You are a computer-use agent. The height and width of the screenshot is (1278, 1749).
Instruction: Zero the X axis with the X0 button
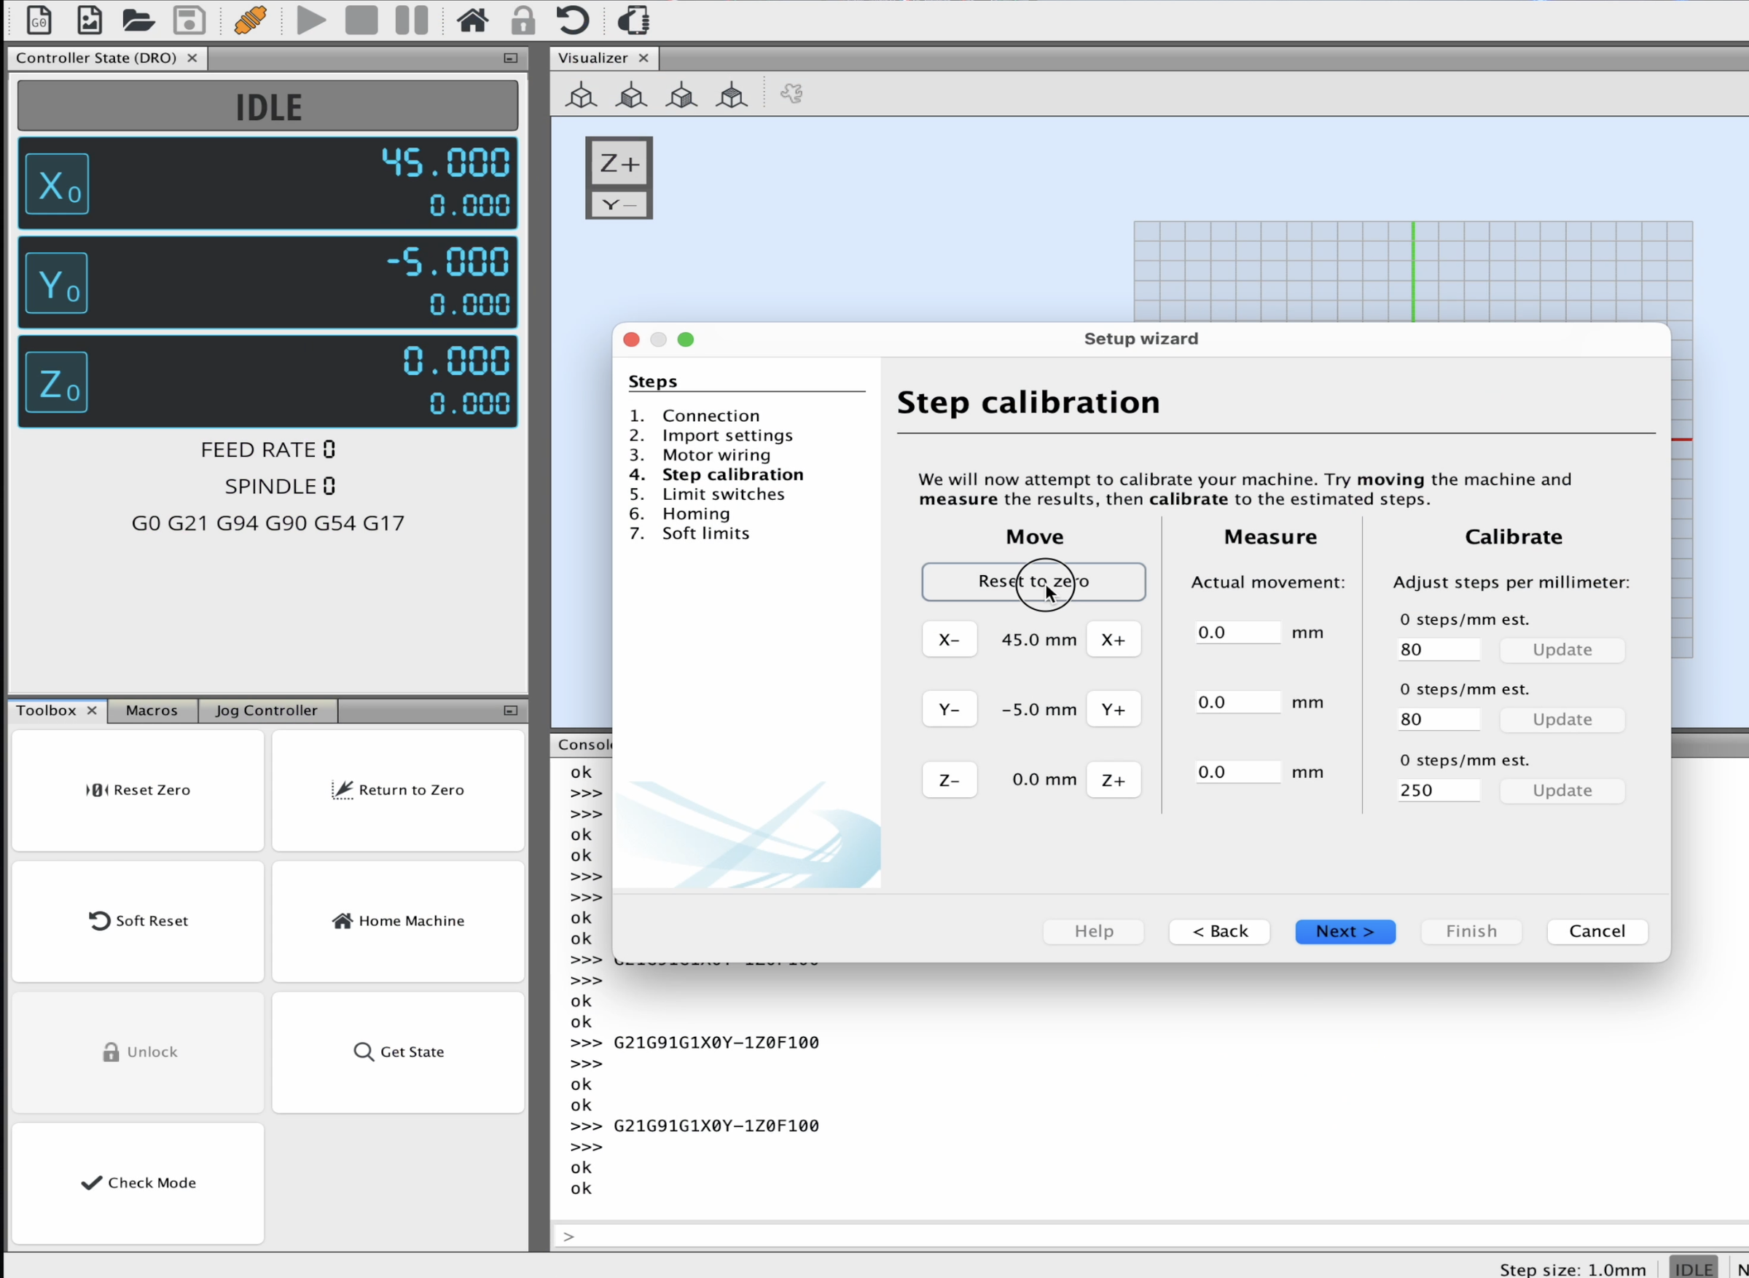(x=56, y=184)
